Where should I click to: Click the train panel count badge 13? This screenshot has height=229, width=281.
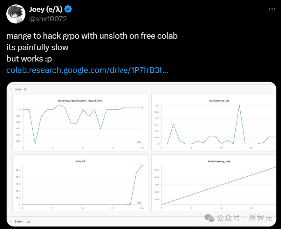(25, 89)
